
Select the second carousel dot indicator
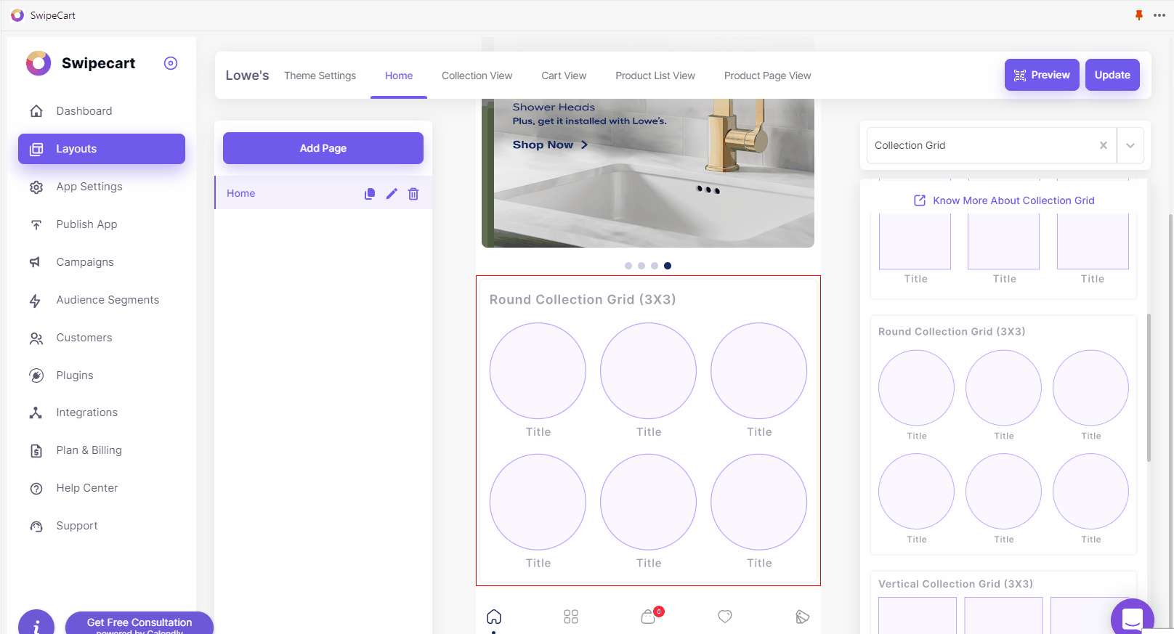641,266
